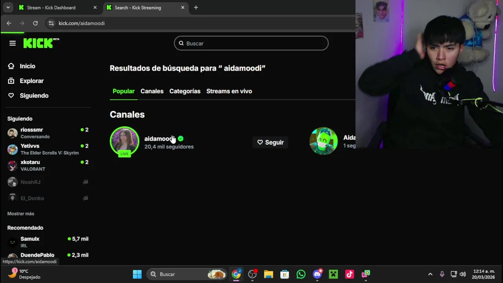
Task: Click the 20,4 mil seguidores text
Action: pyautogui.click(x=169, y=147)
